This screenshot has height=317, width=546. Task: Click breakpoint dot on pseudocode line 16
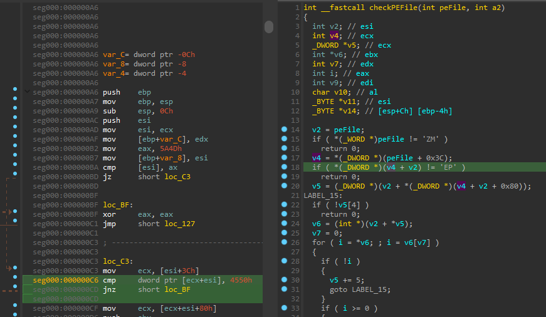tap(284, 148)
